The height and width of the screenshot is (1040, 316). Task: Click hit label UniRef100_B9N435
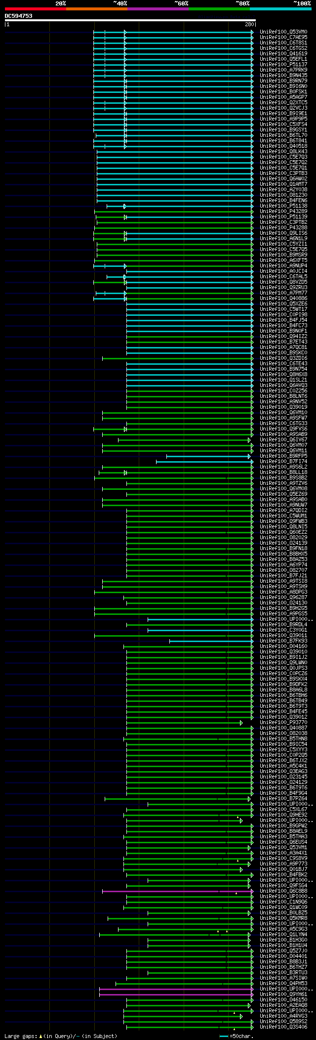[283, 75]
